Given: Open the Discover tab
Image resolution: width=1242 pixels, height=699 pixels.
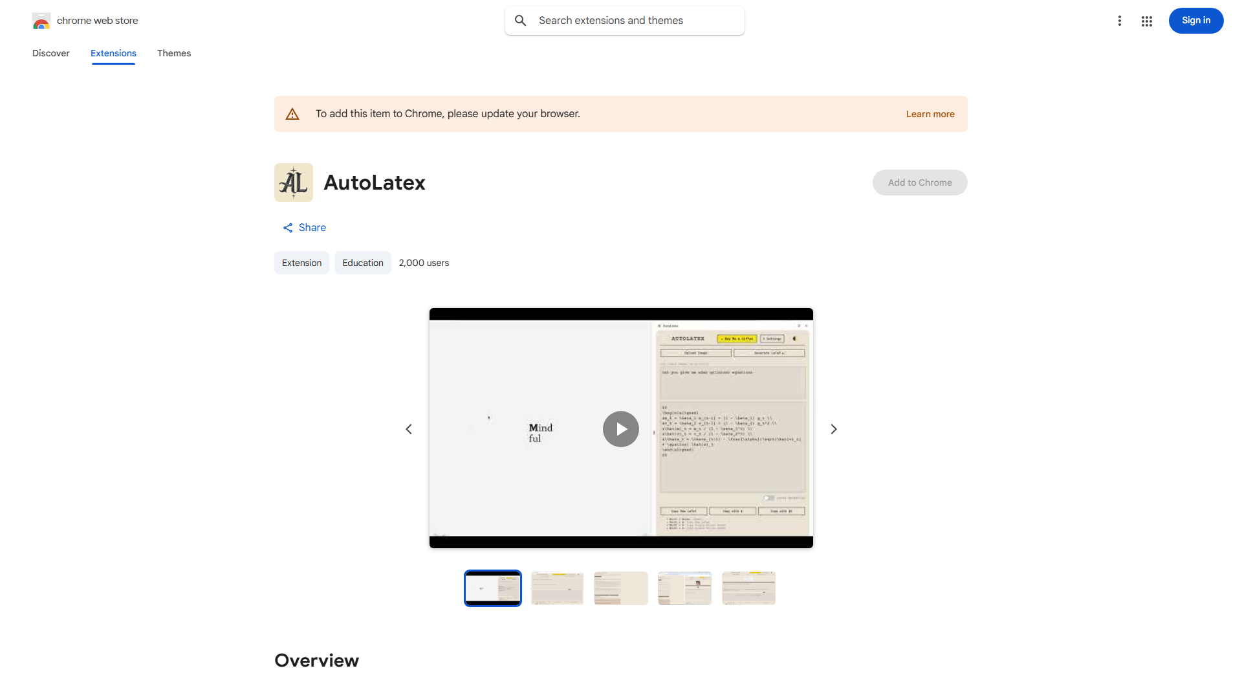Looking at the screenshot, I should 50,53.
